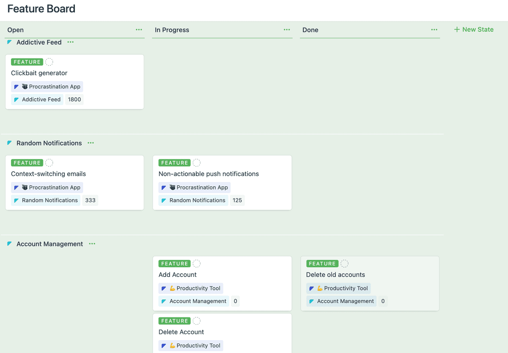508x353 pixels.
Task: Click the 1800 estimate pill on Clickbait generator
Action: pos(74,99)
